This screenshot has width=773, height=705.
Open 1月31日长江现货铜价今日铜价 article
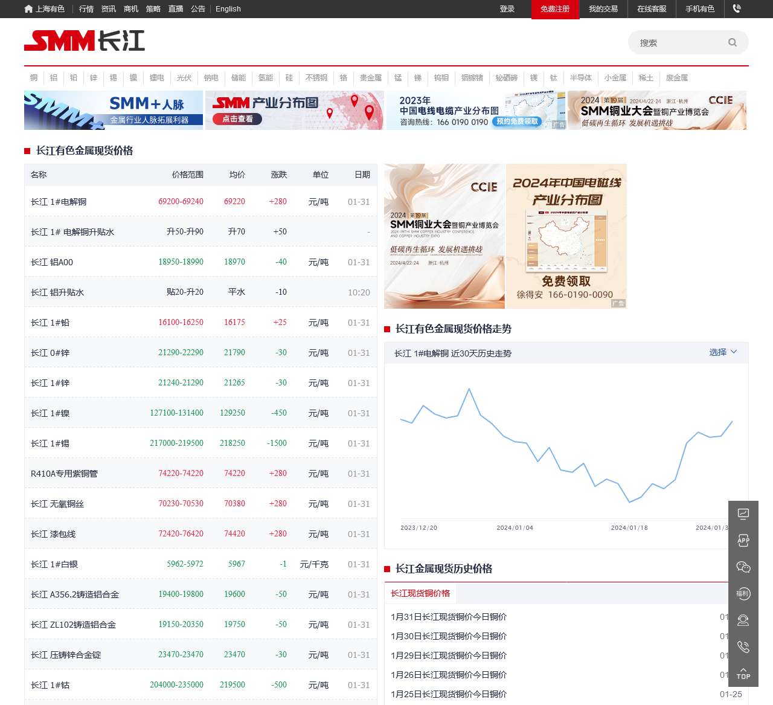click(x=449, y=617)
